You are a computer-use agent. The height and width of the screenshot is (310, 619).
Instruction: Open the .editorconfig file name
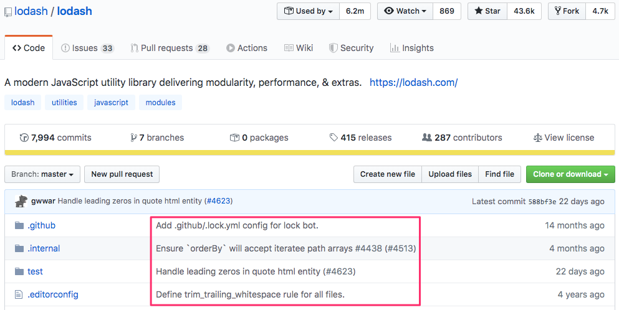pos(53,294)
